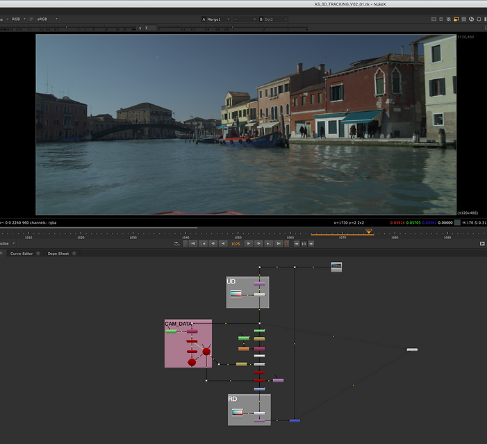The height and width of the screenshot is (444, 487).
Task: Click the gamma value field showing 1
Action: [150, 28]
